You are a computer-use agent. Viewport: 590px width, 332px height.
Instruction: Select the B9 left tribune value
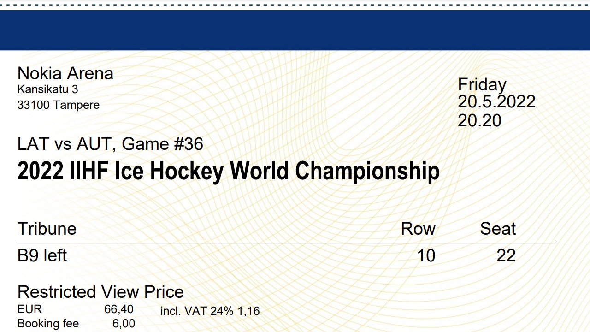(x=42, y=255)
